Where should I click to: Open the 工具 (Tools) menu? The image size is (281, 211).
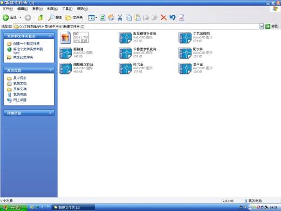click(67, 9)
